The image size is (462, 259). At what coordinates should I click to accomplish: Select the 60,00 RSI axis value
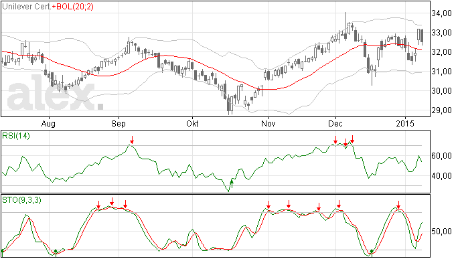441,156
